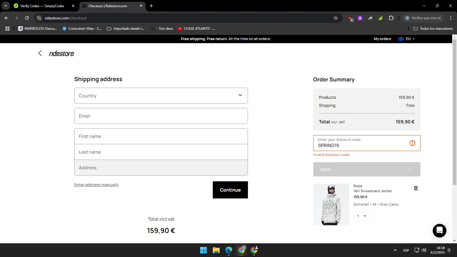Screen dimensions: 457x257
Task: Open Todos los marcadores folder
Action: coord(433,29)
